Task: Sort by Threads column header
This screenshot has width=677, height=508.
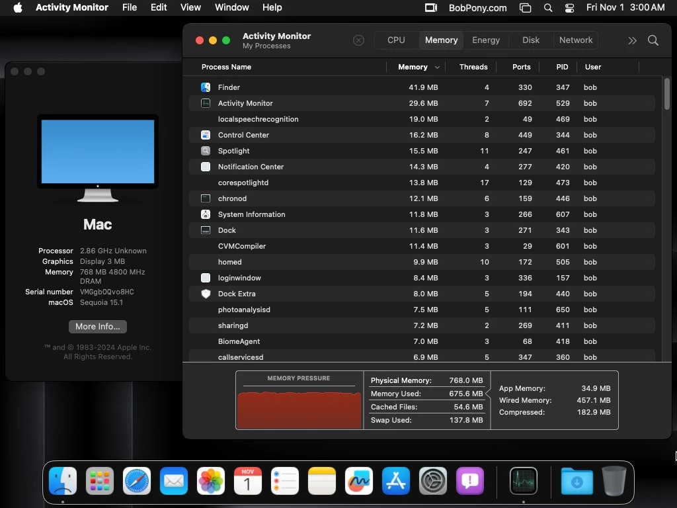Action: (473, 67)
